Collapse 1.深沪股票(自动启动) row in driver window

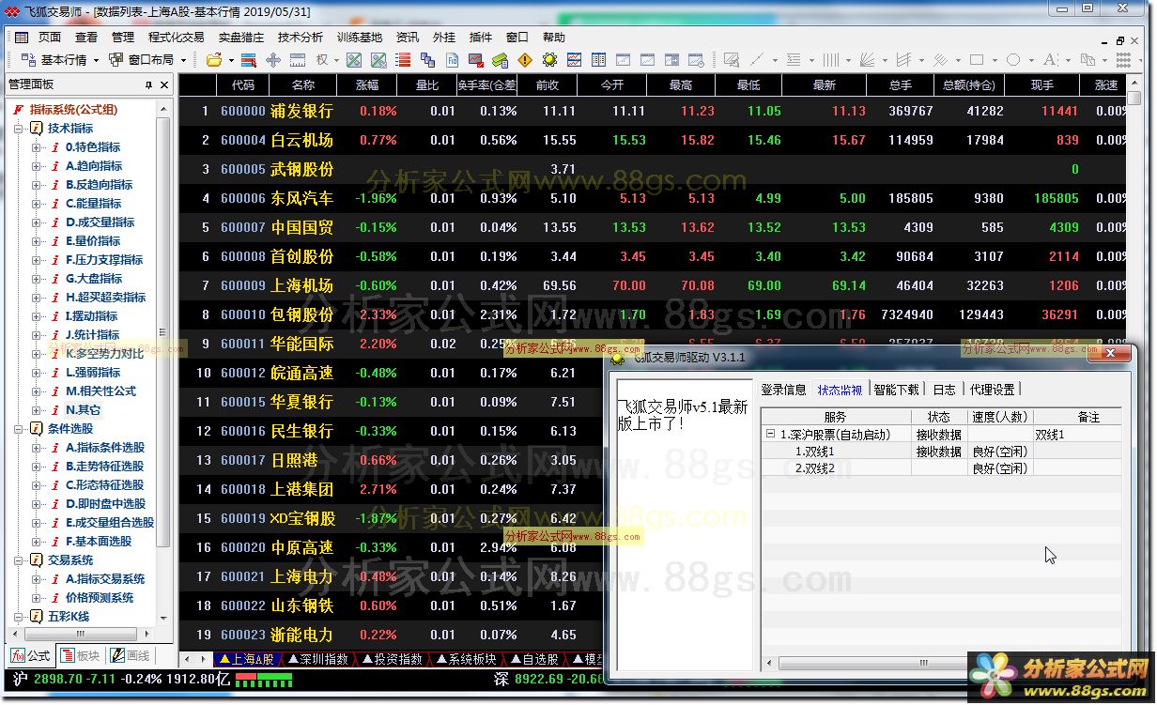click(771, 435)
